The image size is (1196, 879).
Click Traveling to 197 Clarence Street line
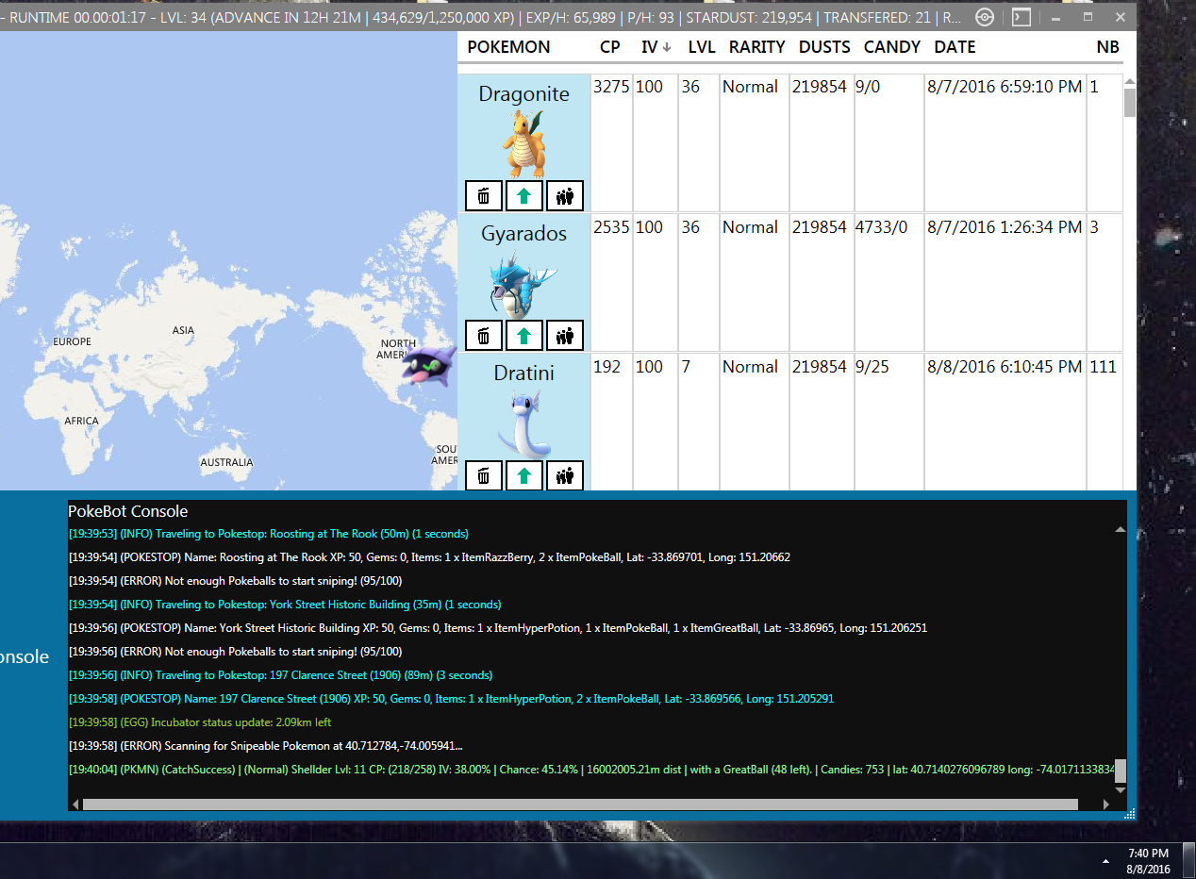280,675
